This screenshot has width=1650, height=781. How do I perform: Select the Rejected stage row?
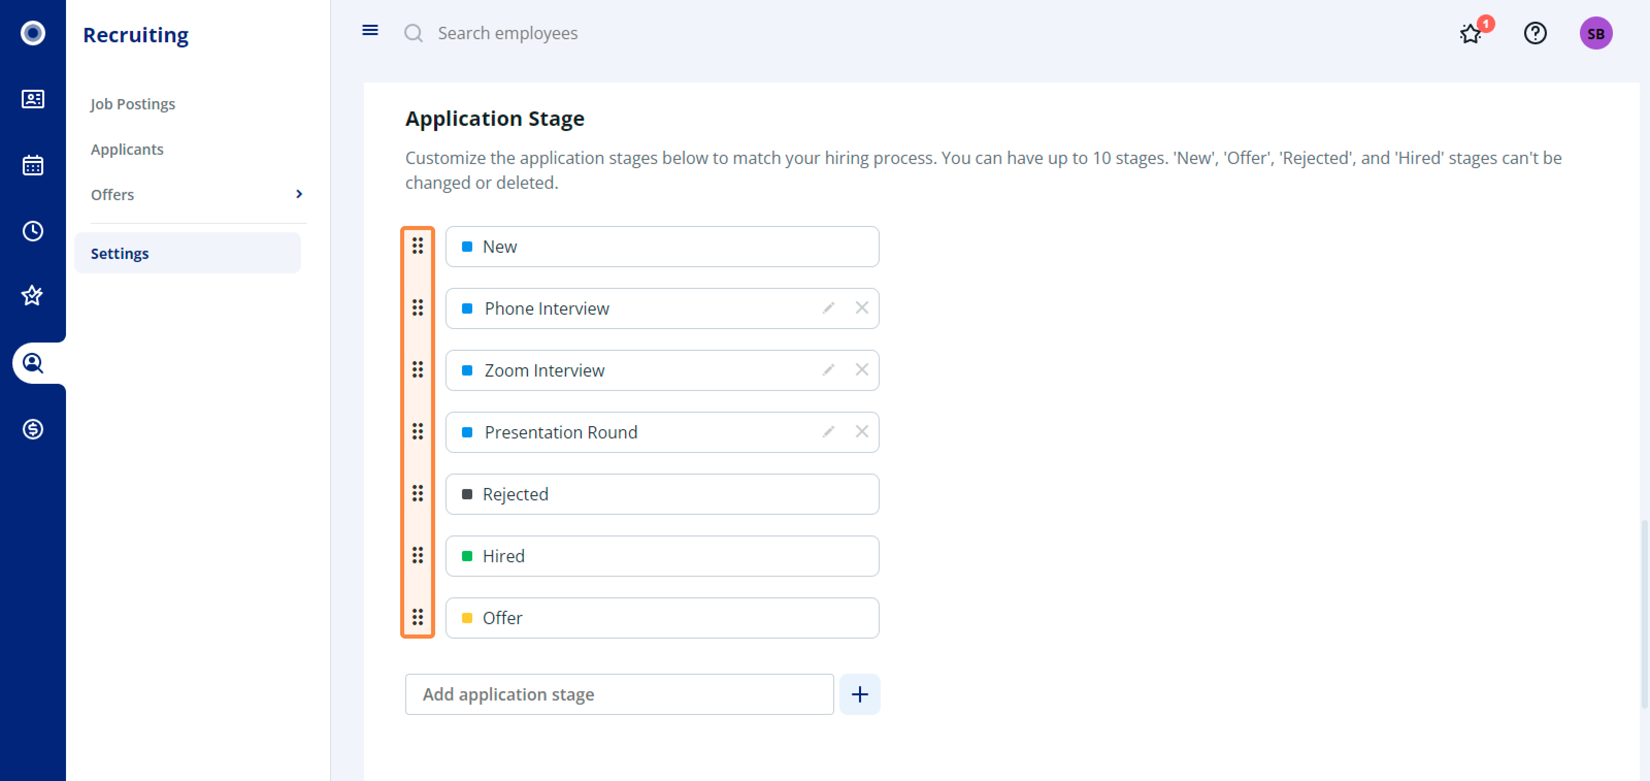(662, 494)
